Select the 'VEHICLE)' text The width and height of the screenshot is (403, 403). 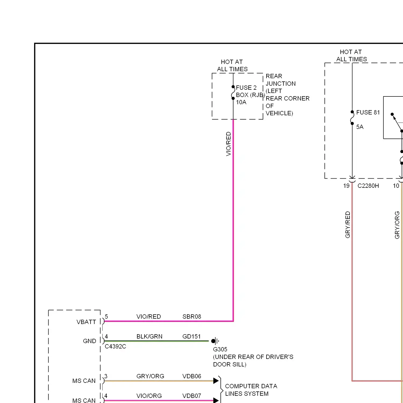click(279, 113)
